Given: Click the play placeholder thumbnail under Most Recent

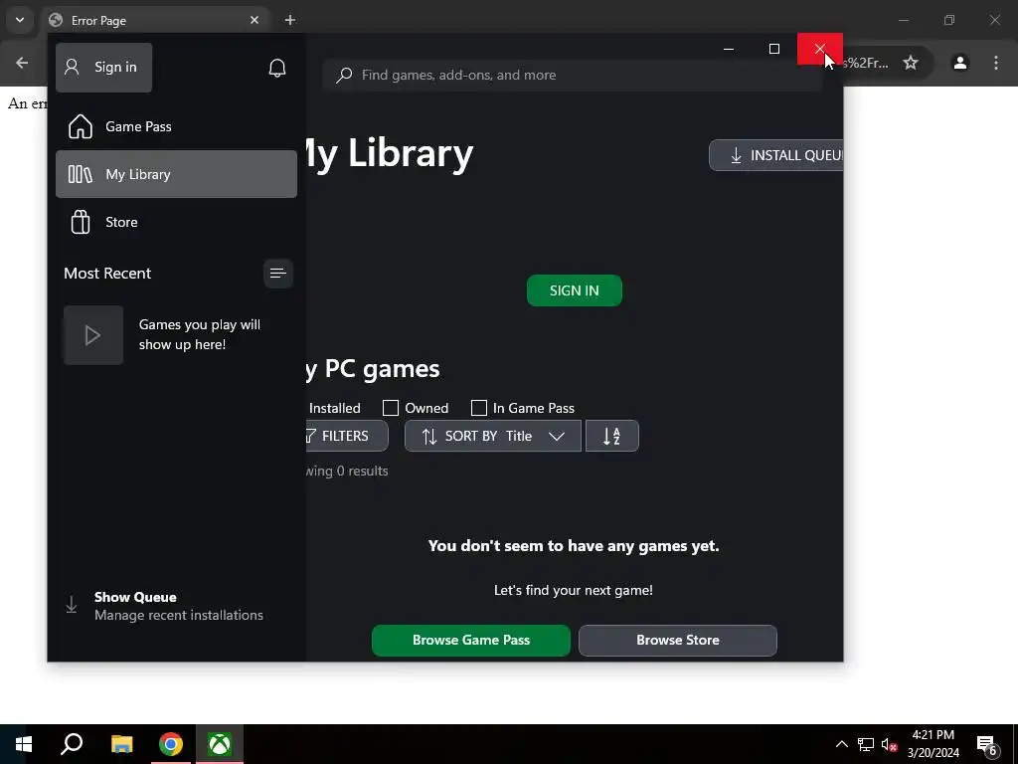Looking at the screenshot, I should pyautogui.click(x=93, y=335).
